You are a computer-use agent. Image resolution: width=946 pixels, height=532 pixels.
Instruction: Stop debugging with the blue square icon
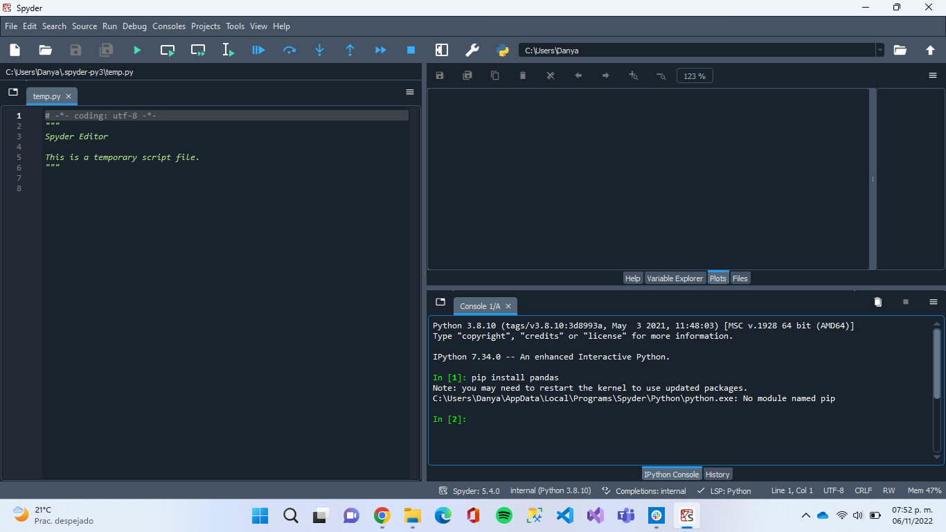411,50
